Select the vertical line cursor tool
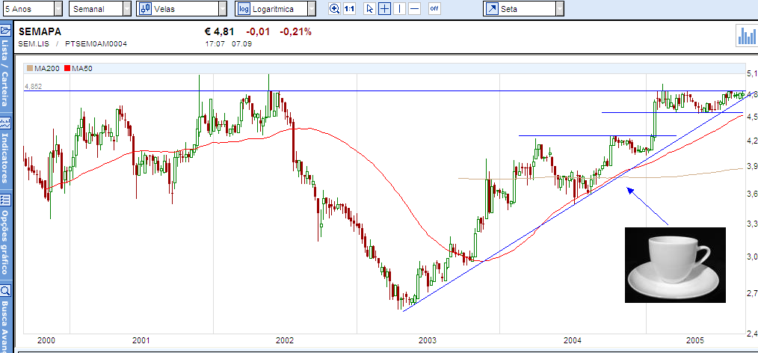 (x=399, y=8)
